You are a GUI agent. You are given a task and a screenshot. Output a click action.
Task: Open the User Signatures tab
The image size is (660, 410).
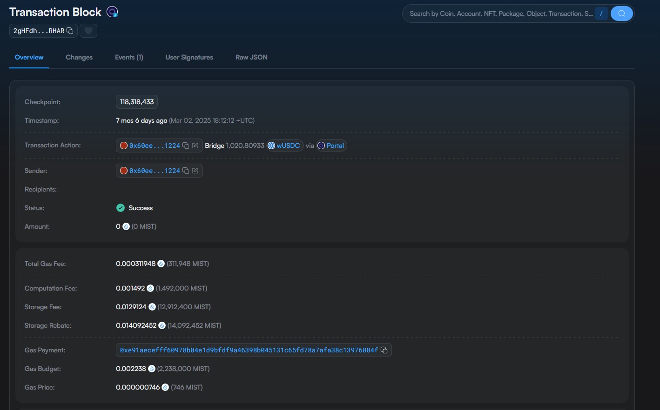click(189, 57)
